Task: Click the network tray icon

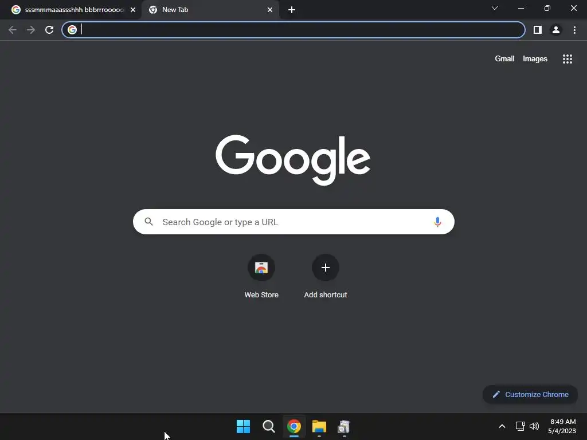Action: [520, 426]
